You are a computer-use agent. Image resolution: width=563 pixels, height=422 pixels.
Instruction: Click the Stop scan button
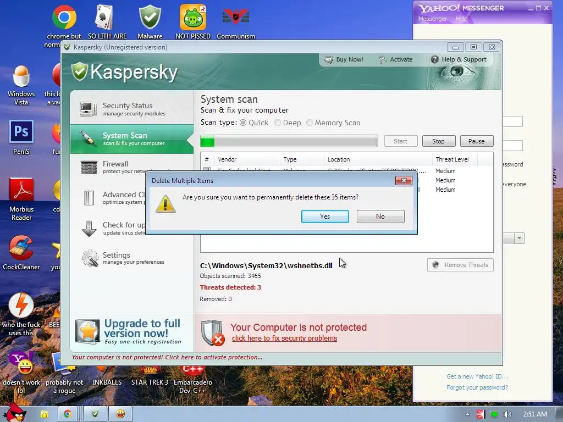pyautogui.click(x=439, y=141)
